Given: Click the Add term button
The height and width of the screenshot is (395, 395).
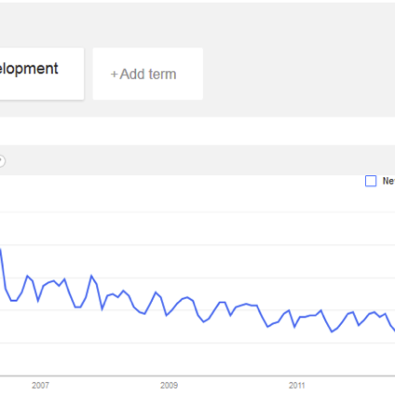Looking at the screenshot, I should 148,74.
